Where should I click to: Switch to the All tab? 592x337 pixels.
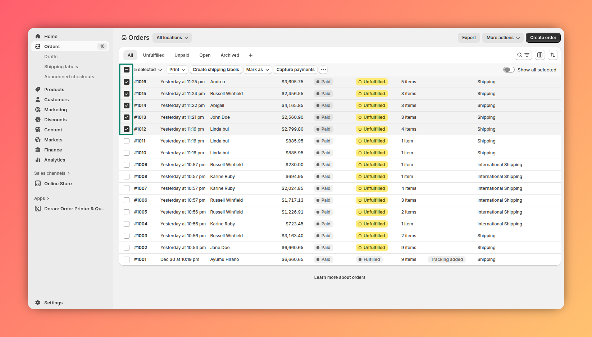coord(130,55)
